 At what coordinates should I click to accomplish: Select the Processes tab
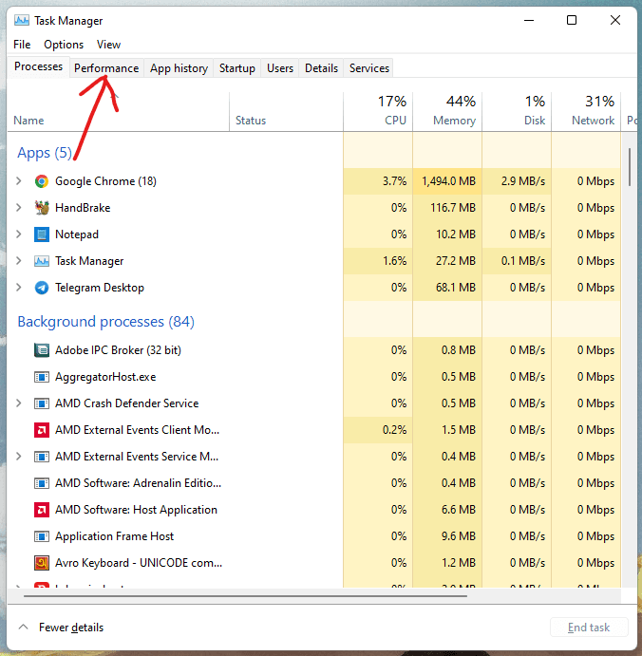pyautogui.click(x=38, y=67)
